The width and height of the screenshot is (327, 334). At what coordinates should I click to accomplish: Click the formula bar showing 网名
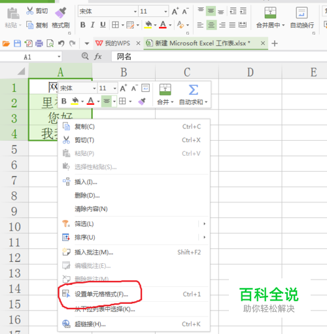coord(219,57)
